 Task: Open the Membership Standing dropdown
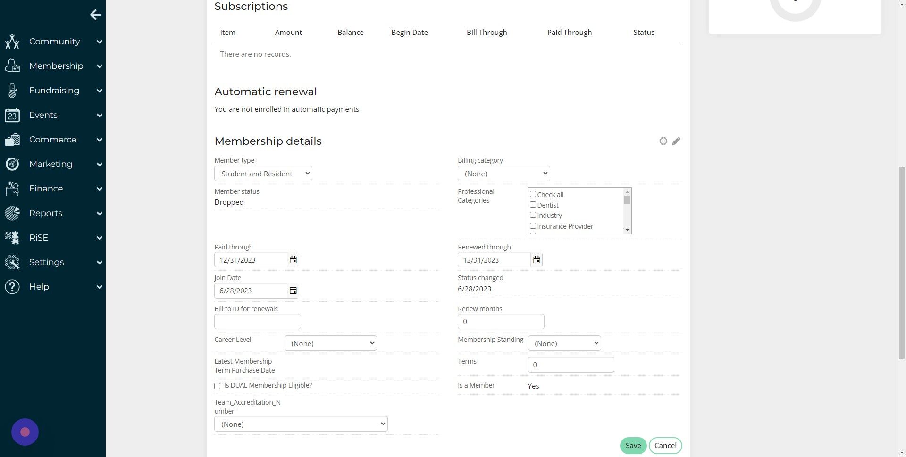[x=564, y=343]
